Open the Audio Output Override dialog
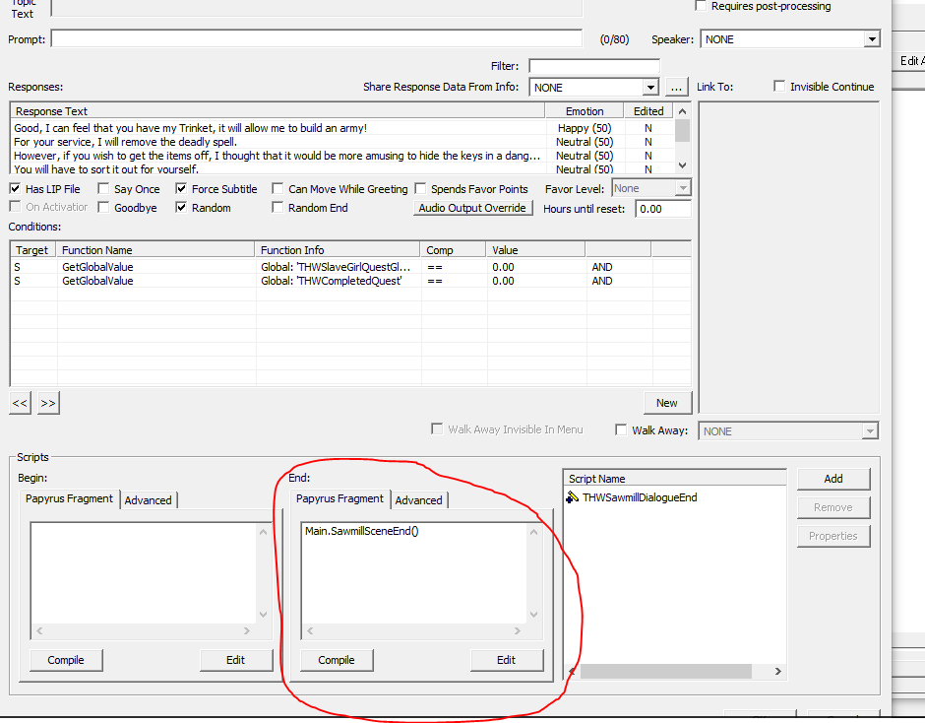Viewport: 925px width, 723px height. (472, 207)
